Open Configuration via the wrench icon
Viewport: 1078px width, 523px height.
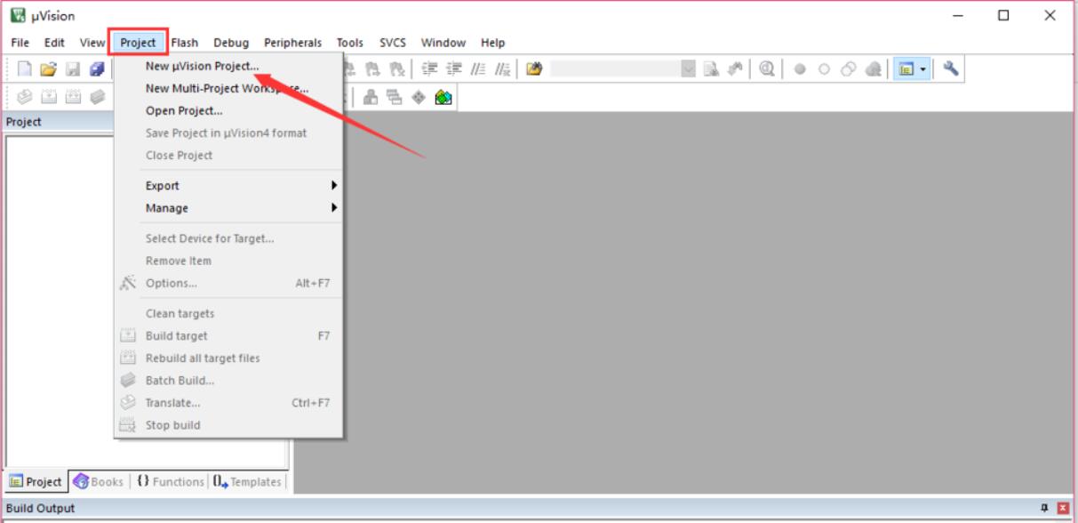[x=951, y=69]
